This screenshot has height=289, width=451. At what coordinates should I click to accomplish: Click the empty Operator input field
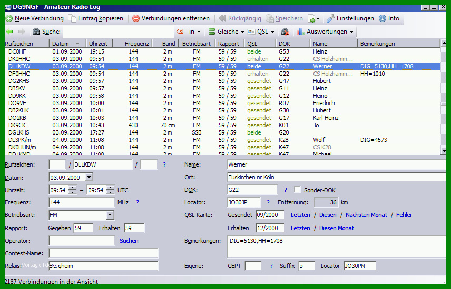point(82,241)
